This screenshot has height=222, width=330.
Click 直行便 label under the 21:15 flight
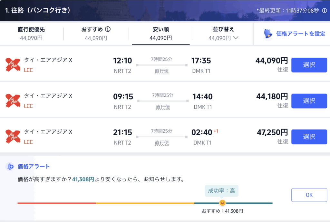click(162, 142)
